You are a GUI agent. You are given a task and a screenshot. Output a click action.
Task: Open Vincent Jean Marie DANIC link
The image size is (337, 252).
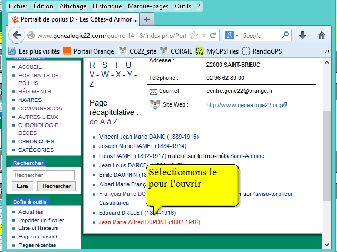(x=148, y=136)
